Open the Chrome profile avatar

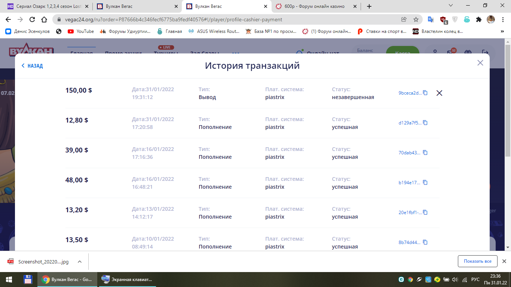click(x=490, y=19)
